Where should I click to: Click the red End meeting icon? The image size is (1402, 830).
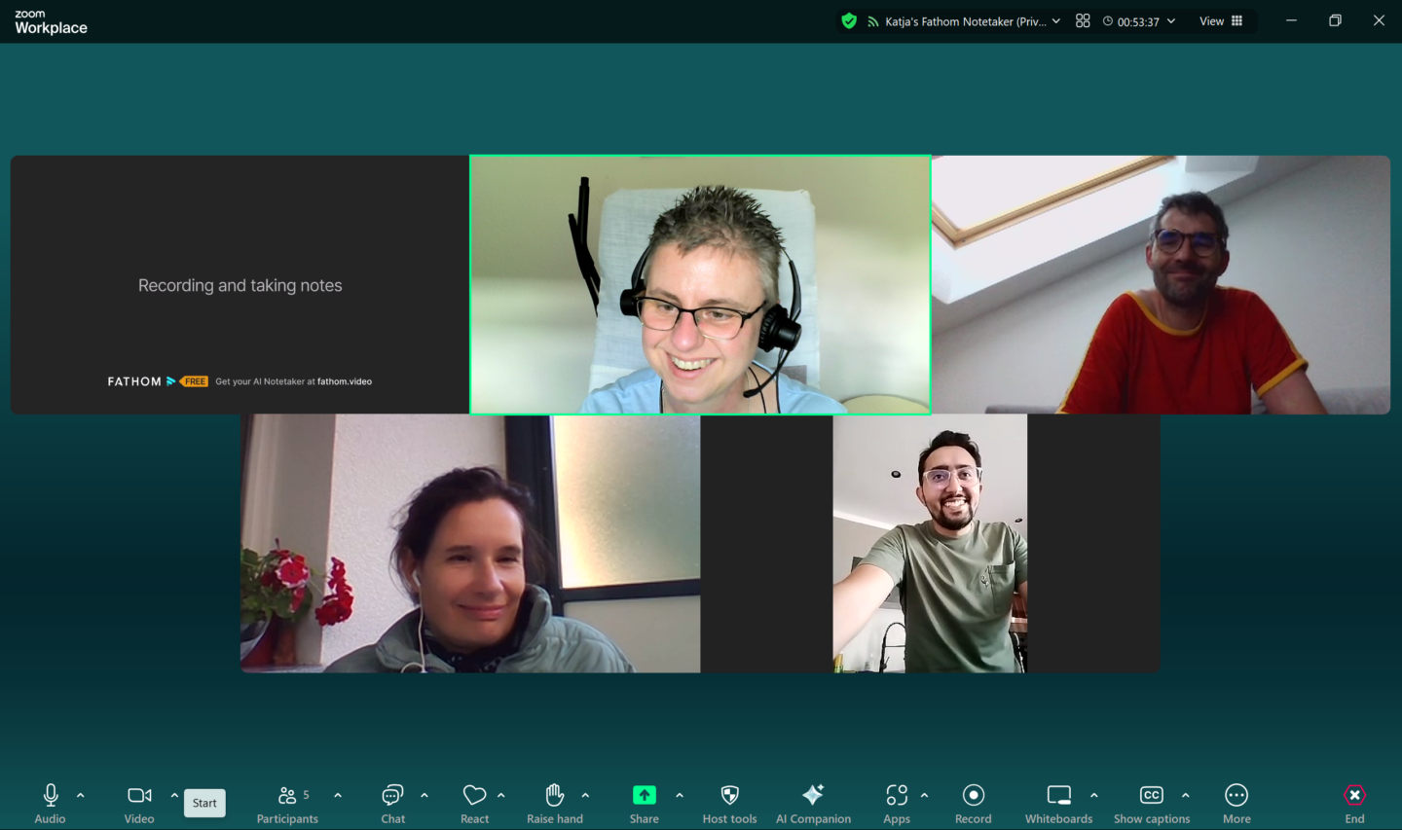pyautogui.click(x=1354, y=795)
